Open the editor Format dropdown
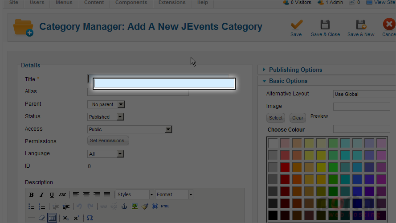This screenshot has height=223, width=396. click(174, 194)
